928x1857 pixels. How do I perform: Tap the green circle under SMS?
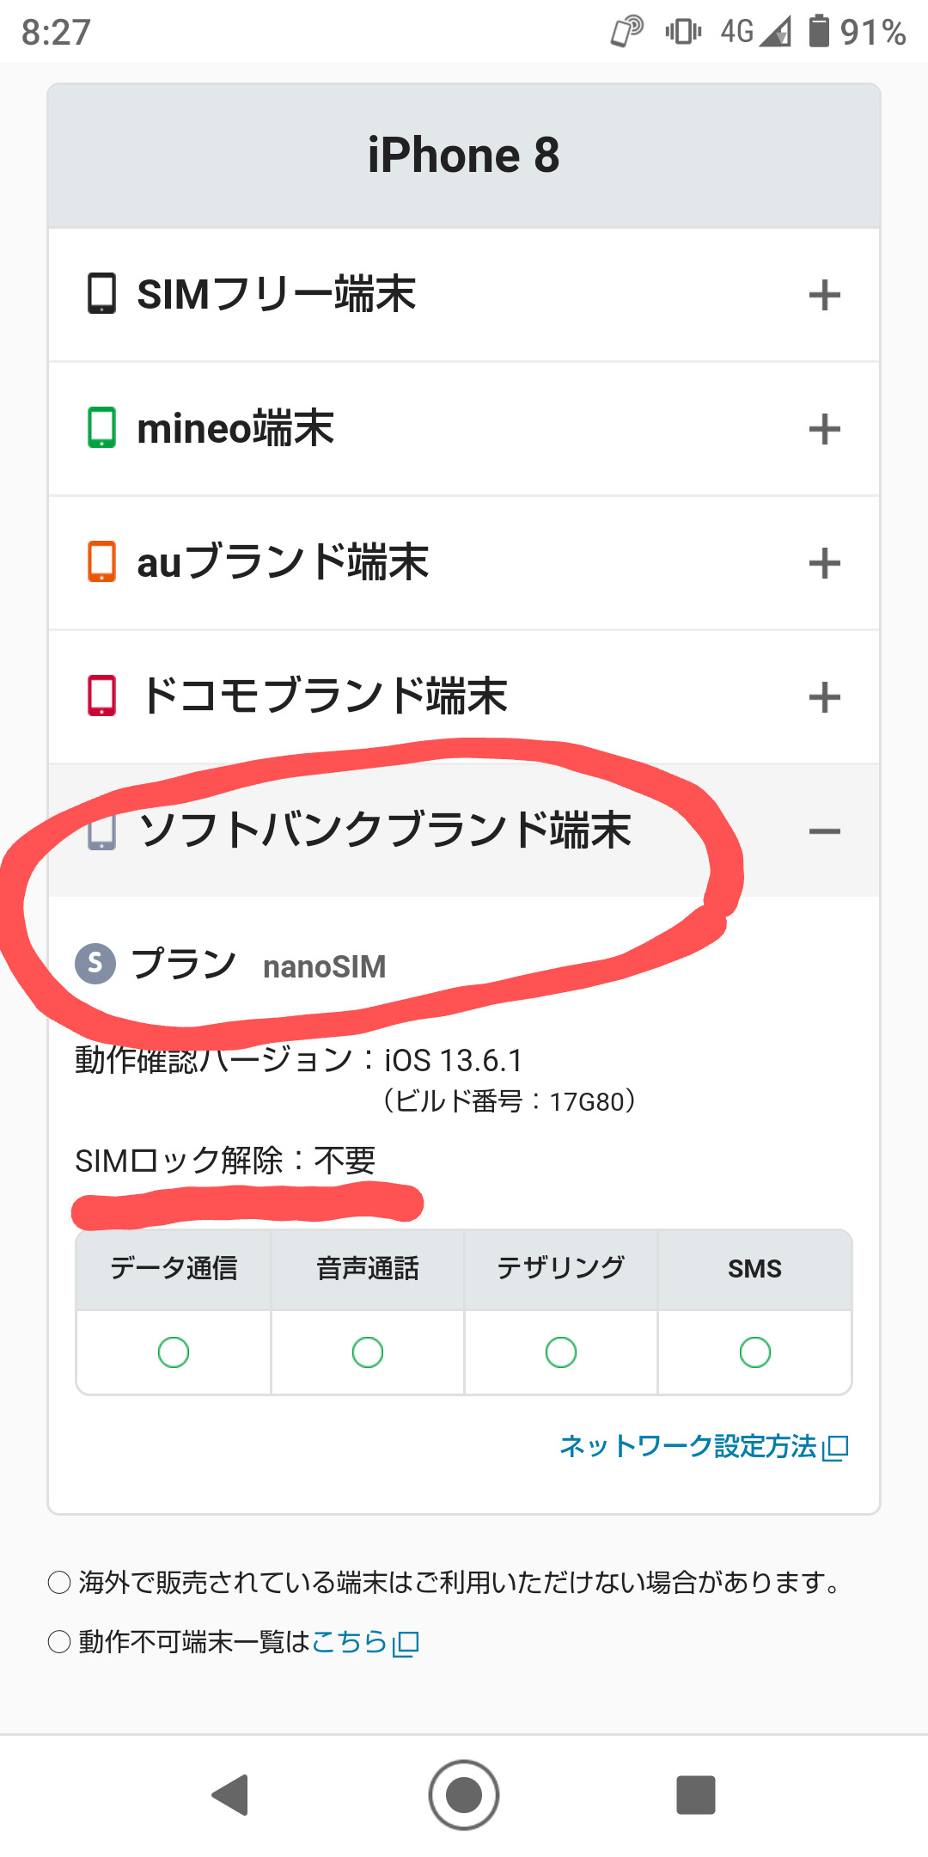pyautogui.click(x=754, y=1352)
